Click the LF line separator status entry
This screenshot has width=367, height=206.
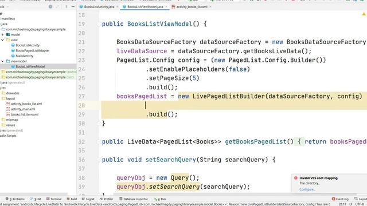coord(352,204)
